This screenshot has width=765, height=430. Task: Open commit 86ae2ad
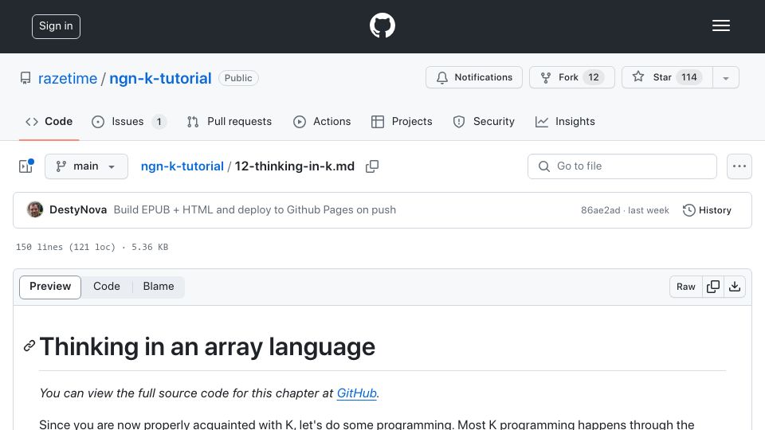pyautogui.click(x=600, y=210)
